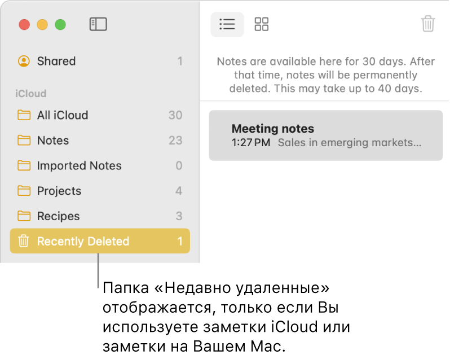
Task: Click the count 30 beside All iCloud
Action: [175, 115]
